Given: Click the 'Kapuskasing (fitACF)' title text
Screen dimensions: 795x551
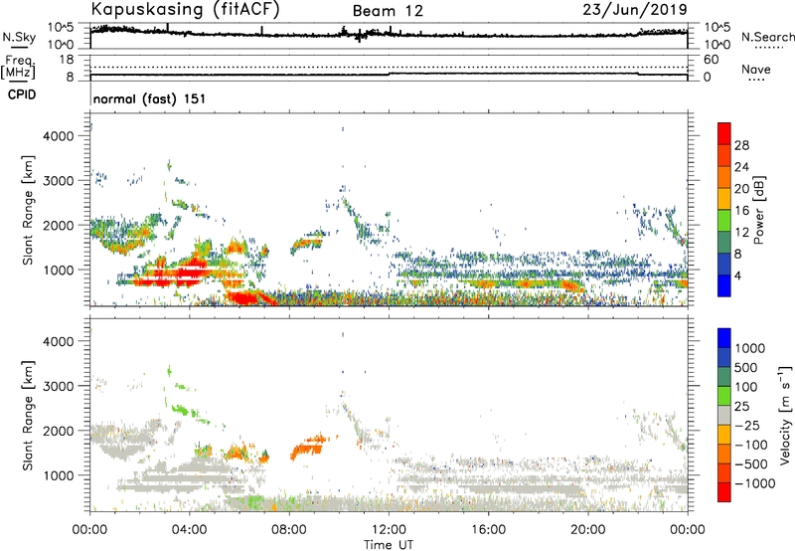Looking at the screenshot, I should click(x=185, y=9).
